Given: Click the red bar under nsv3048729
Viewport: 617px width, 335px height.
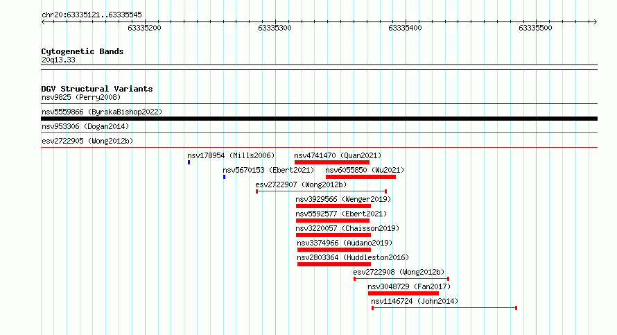Looking at the screenshot, I should click(403, 293).
